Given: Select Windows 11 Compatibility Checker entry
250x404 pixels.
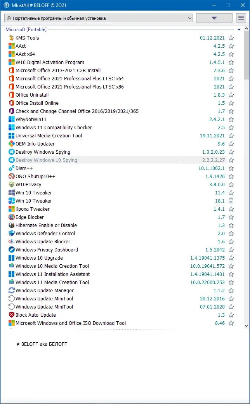Looking at the screenshot, I should [54, 128].
